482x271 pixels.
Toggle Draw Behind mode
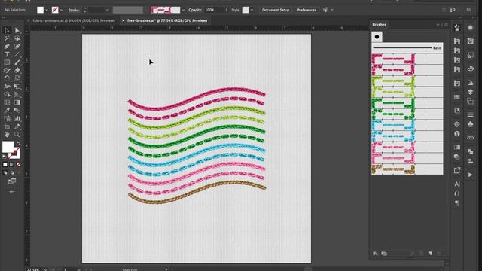tap(12, 172)
